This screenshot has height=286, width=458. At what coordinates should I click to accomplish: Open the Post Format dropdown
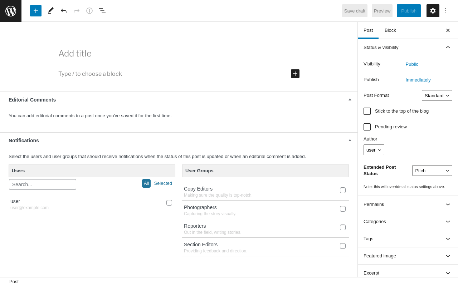[437, 95]
